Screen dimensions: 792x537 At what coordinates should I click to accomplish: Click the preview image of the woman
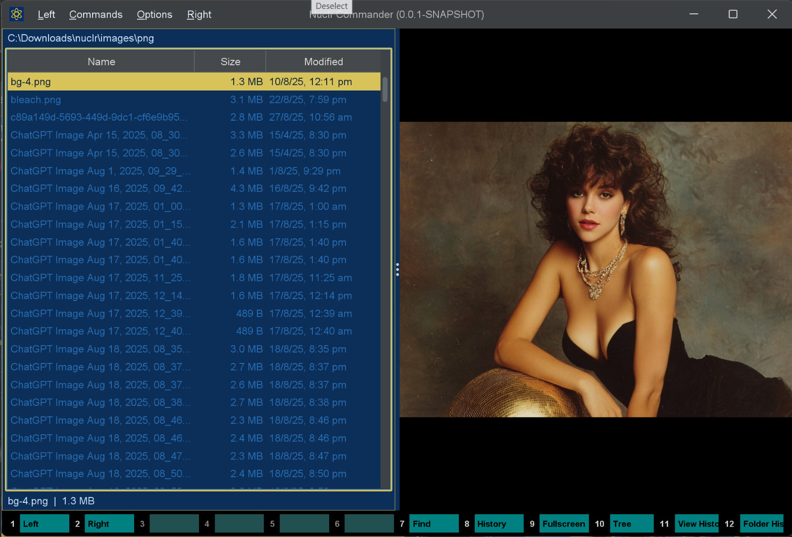pos(595,269)
